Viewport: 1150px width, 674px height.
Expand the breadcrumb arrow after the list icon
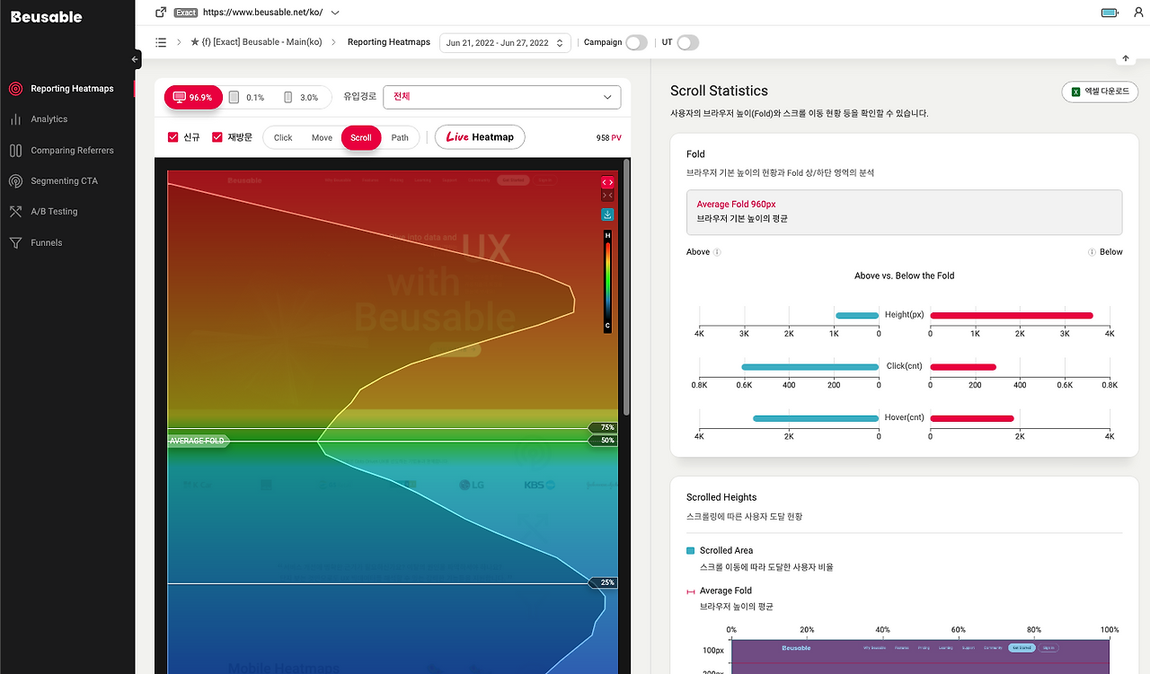[179, 42]
